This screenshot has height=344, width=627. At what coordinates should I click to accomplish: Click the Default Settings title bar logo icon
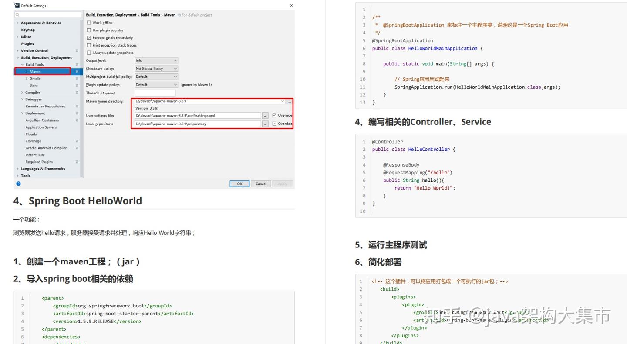16,5
